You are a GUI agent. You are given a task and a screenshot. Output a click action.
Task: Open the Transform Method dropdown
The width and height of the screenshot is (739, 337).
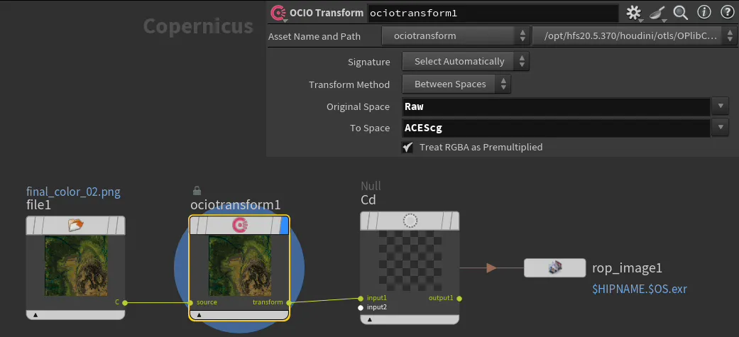456,84
